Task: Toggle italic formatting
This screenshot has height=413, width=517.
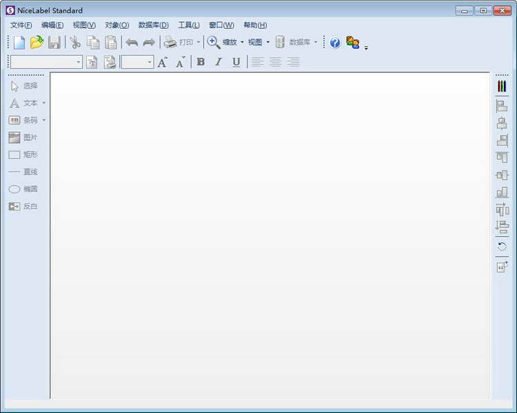Action: [219, 62]
